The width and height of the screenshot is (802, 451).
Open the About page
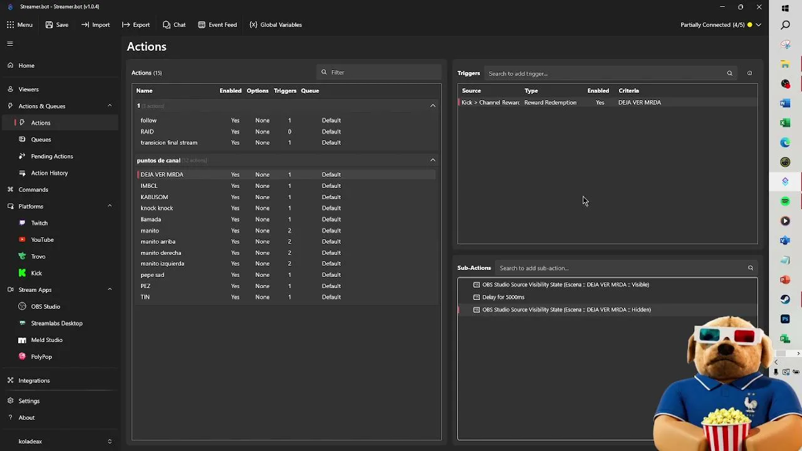26,417
